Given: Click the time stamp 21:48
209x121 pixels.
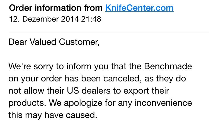Looking at the screenshot, I should (x=91, y=19).
